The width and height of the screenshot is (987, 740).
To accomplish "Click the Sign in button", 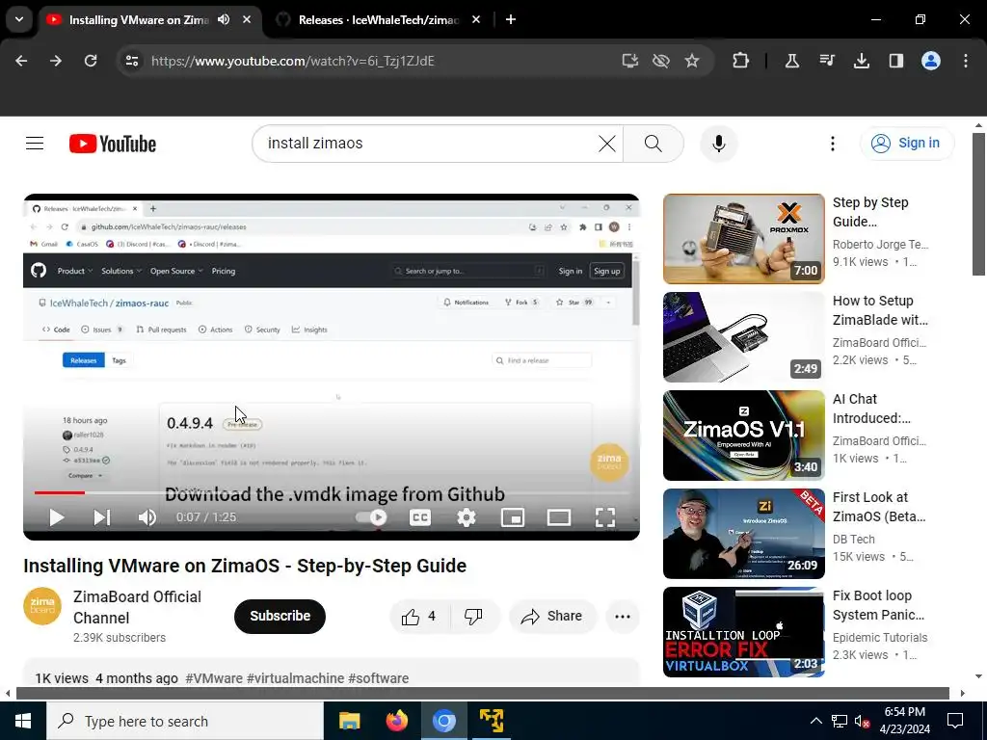I will 906,144.
